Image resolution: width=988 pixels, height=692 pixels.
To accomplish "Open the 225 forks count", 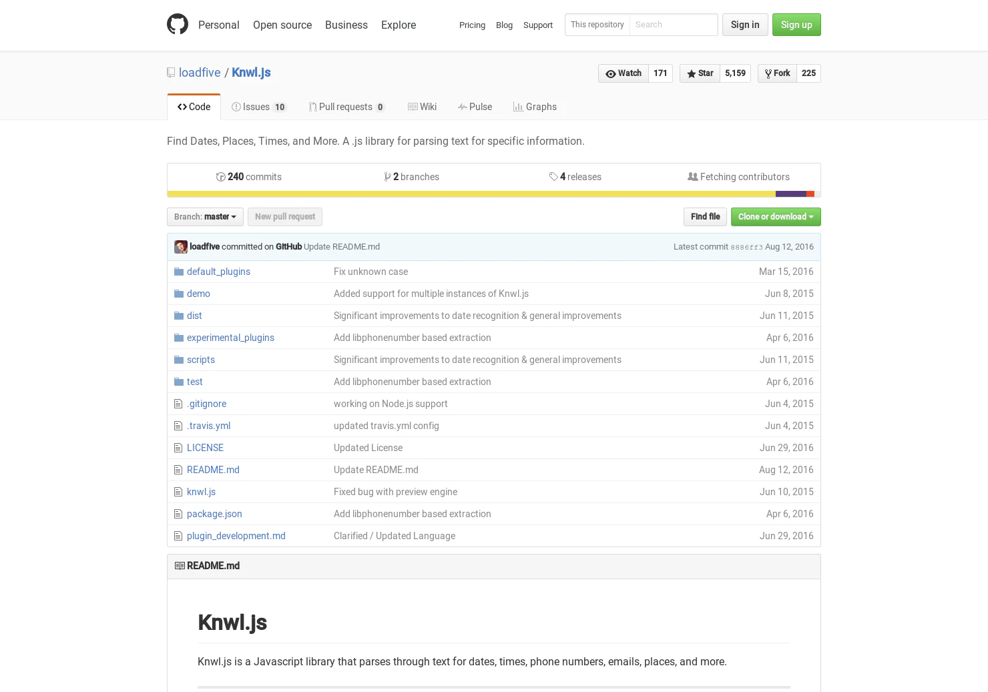I will 808,73.
